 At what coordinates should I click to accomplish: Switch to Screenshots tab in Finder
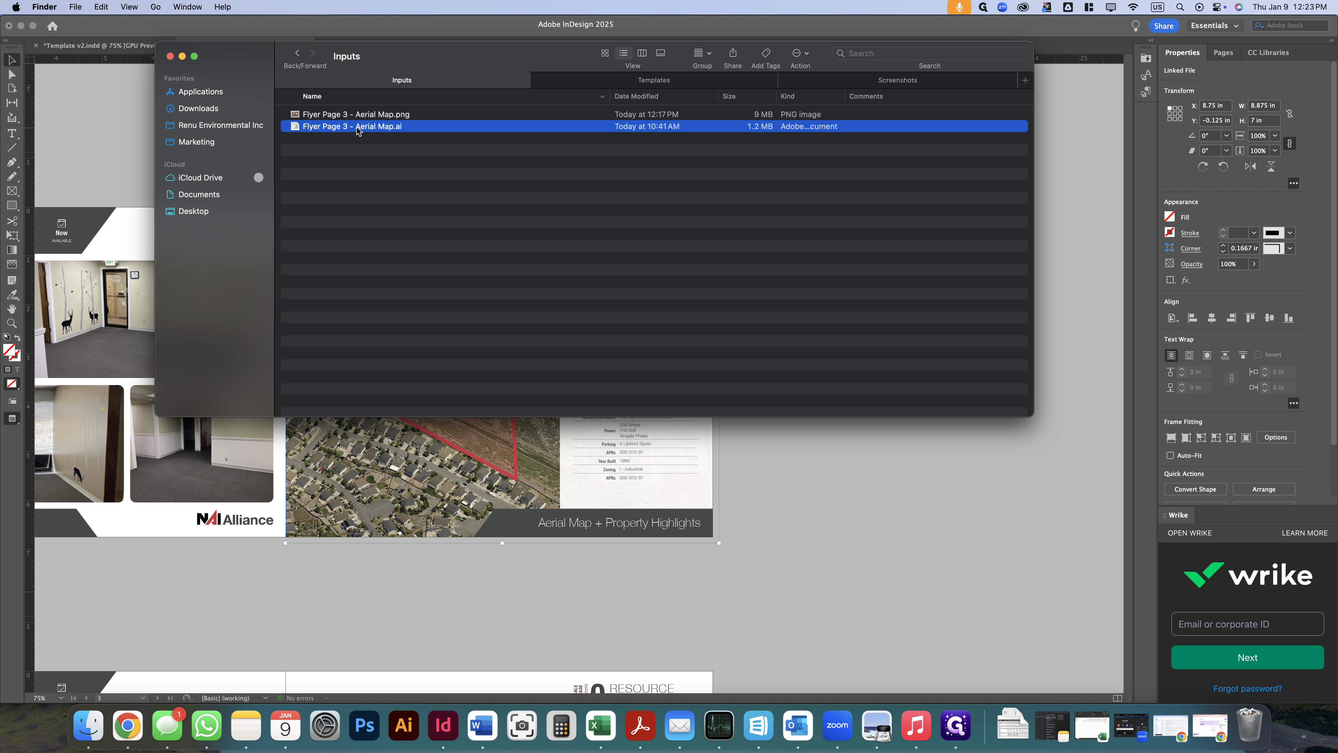(x=897, y=80)
